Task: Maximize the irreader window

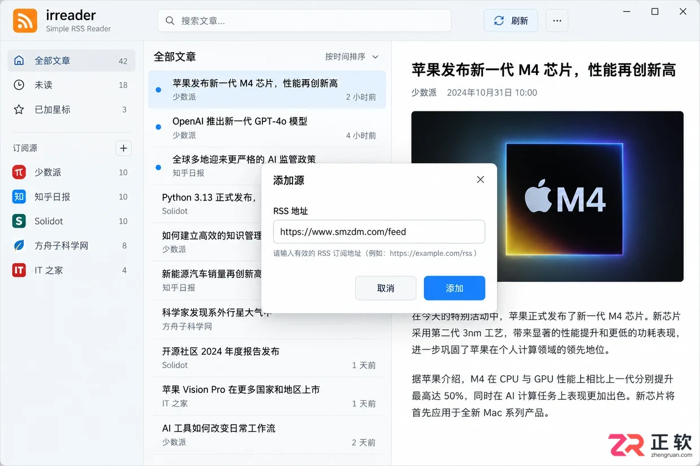Action: click(x=655, y=11)
